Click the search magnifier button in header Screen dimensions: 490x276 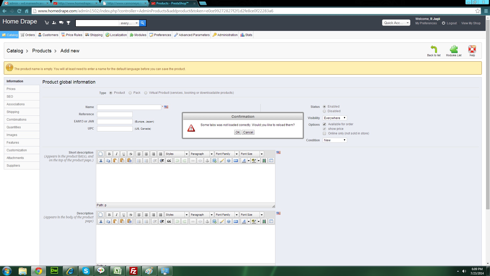click(x=142, y=23)
